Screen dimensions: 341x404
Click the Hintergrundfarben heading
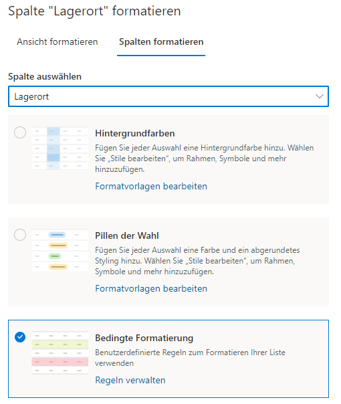click(134, 133)
